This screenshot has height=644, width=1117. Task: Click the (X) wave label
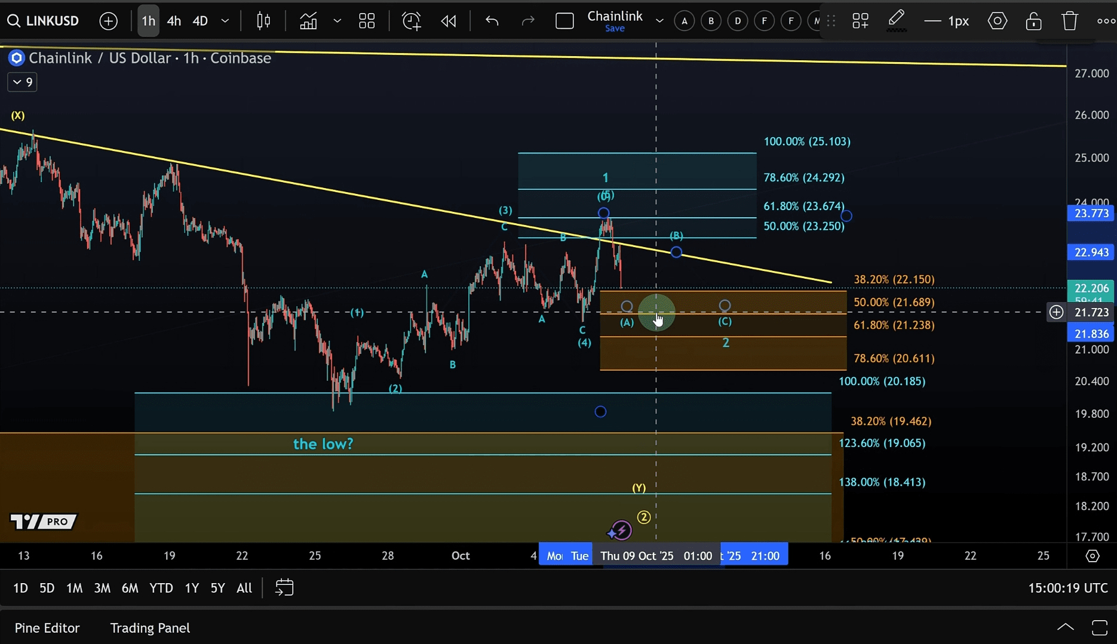(x=18, y=116)
